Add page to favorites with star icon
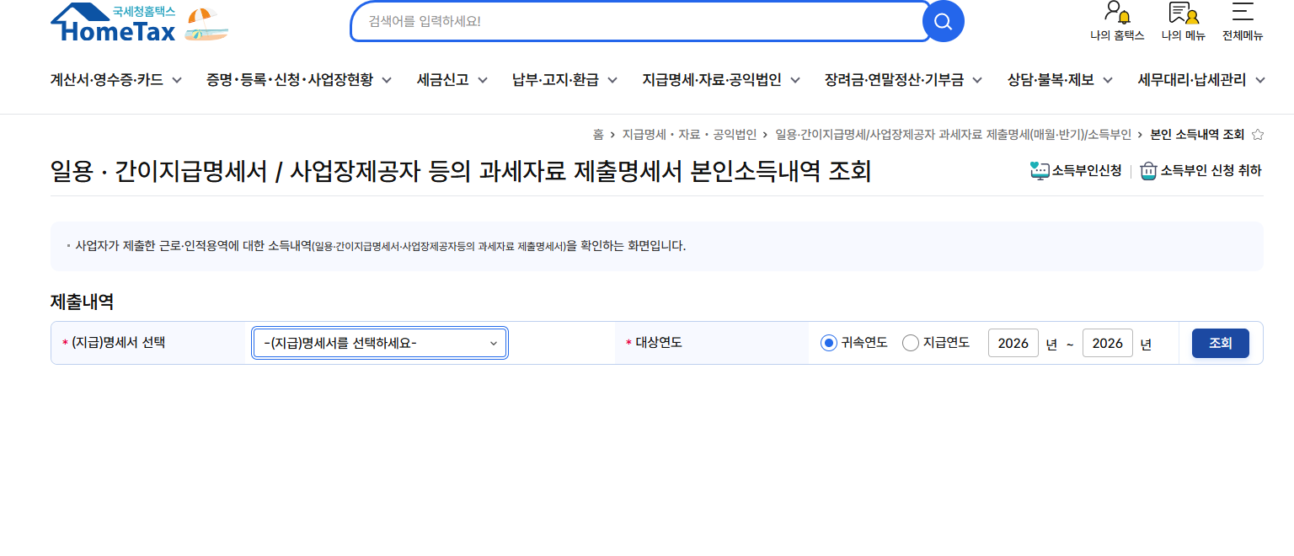Viewport: 1294px width, 556px height. [x=1258, y=135]
